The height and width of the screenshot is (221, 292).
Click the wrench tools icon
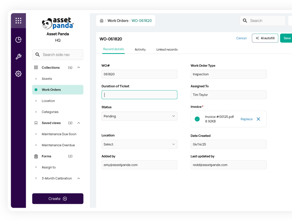(x=18, y=57)
